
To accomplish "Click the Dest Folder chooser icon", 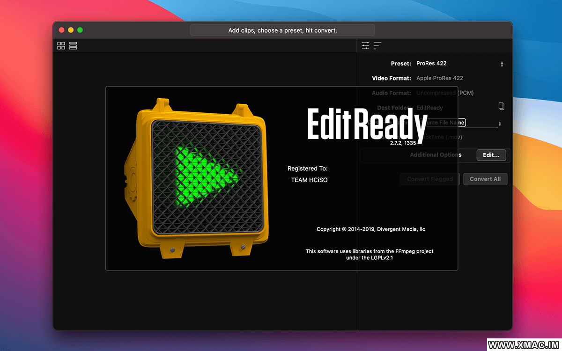I will coord(501,107).
